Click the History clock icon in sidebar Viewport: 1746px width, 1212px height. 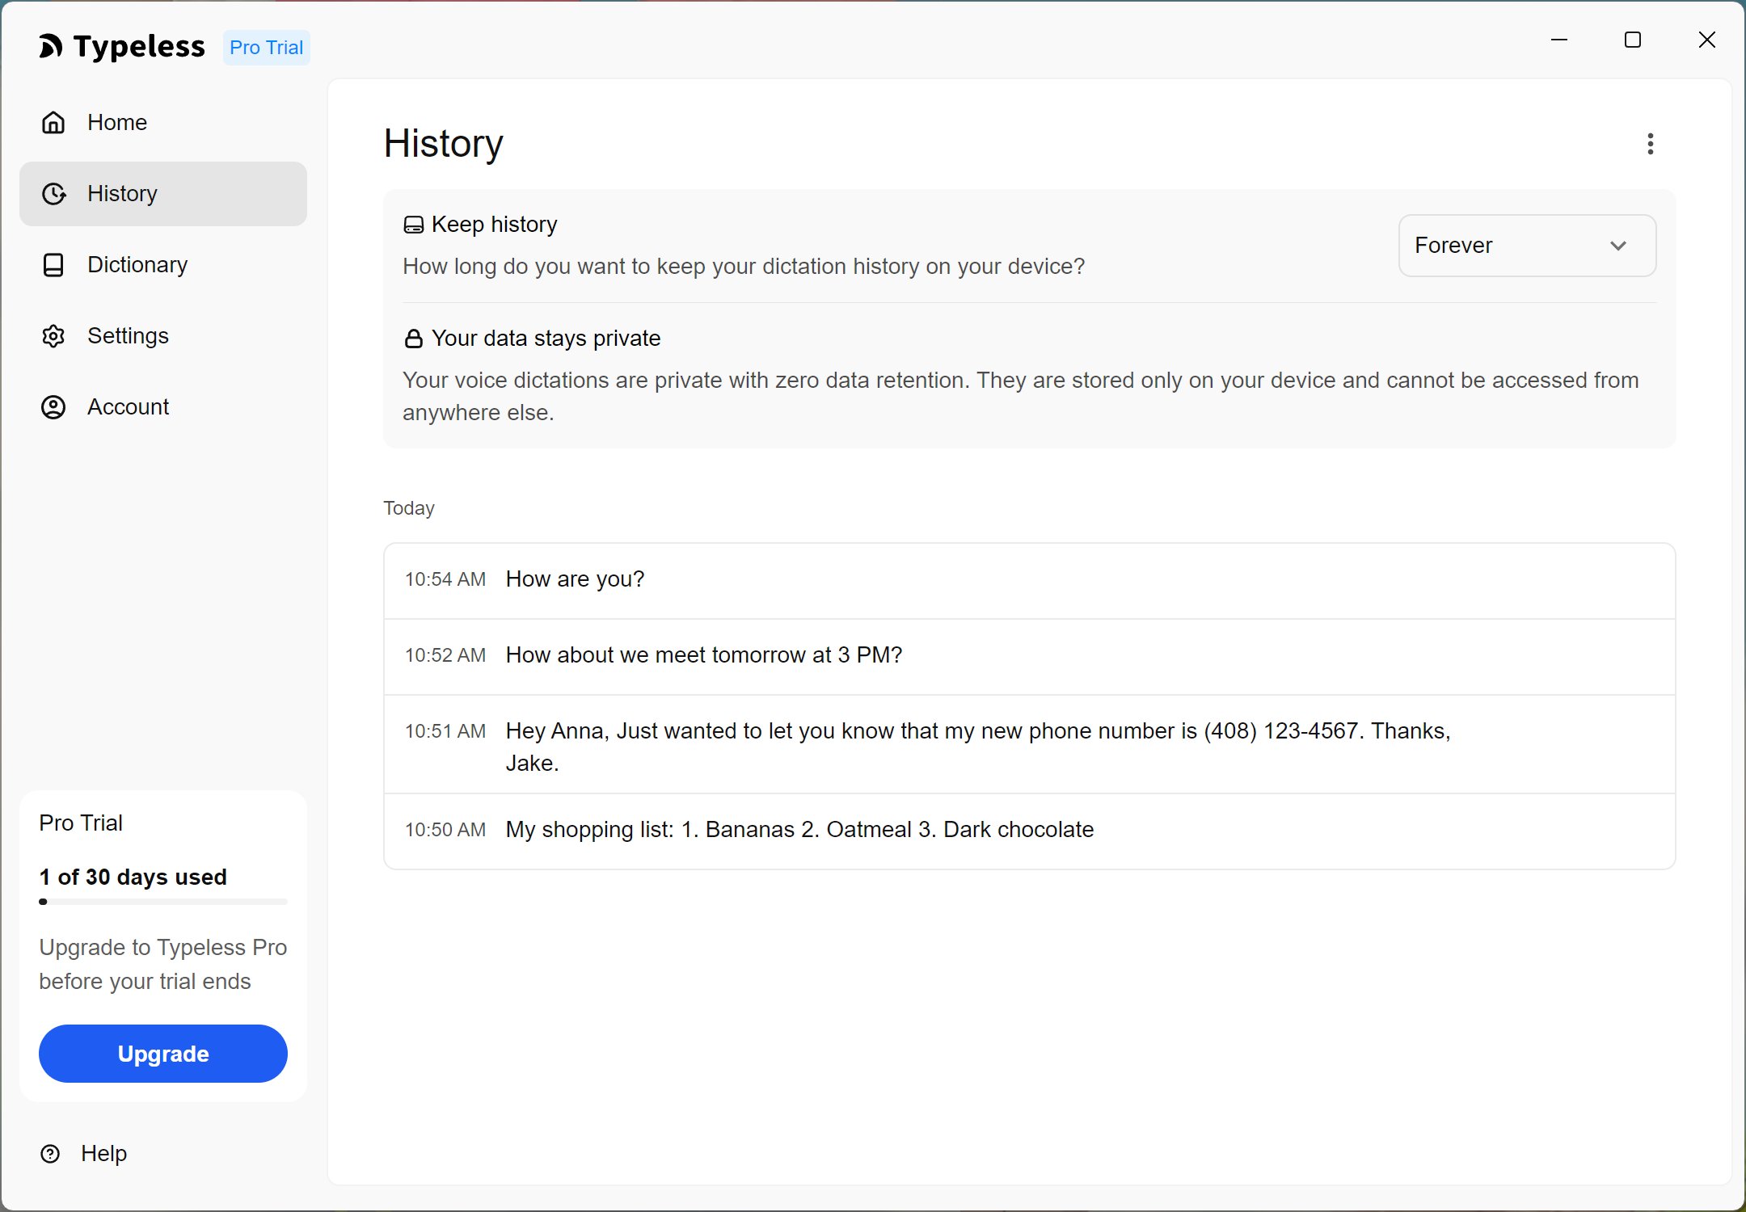[53, 194]
